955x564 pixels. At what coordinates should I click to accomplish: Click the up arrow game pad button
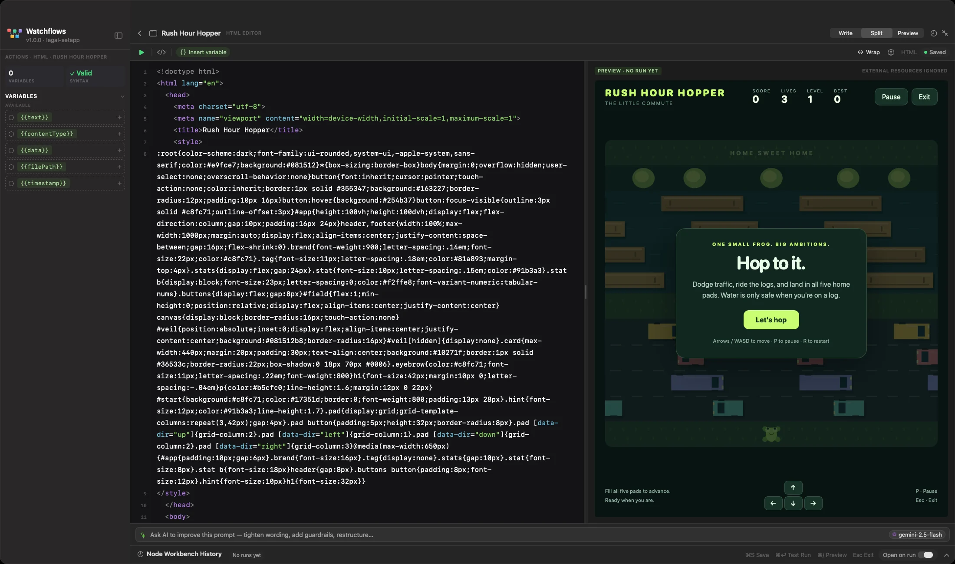click(793, 488)
